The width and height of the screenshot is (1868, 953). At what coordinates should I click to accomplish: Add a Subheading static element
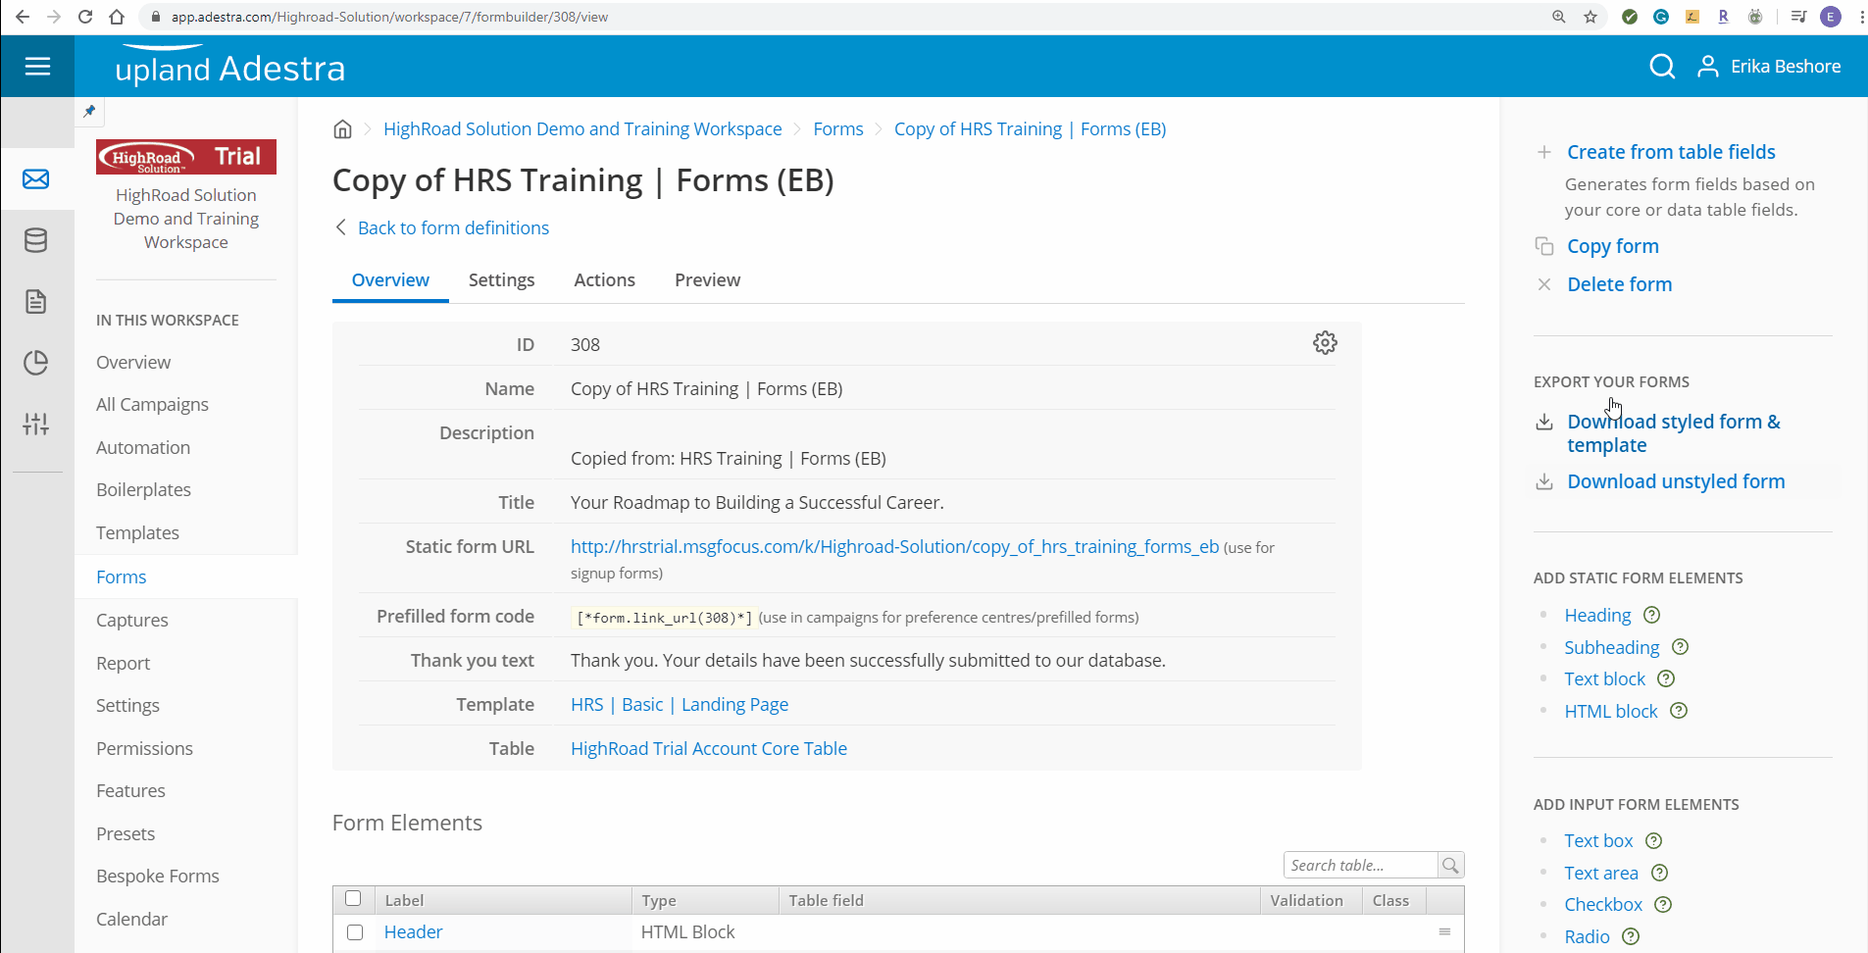[x=1611, y=647]
